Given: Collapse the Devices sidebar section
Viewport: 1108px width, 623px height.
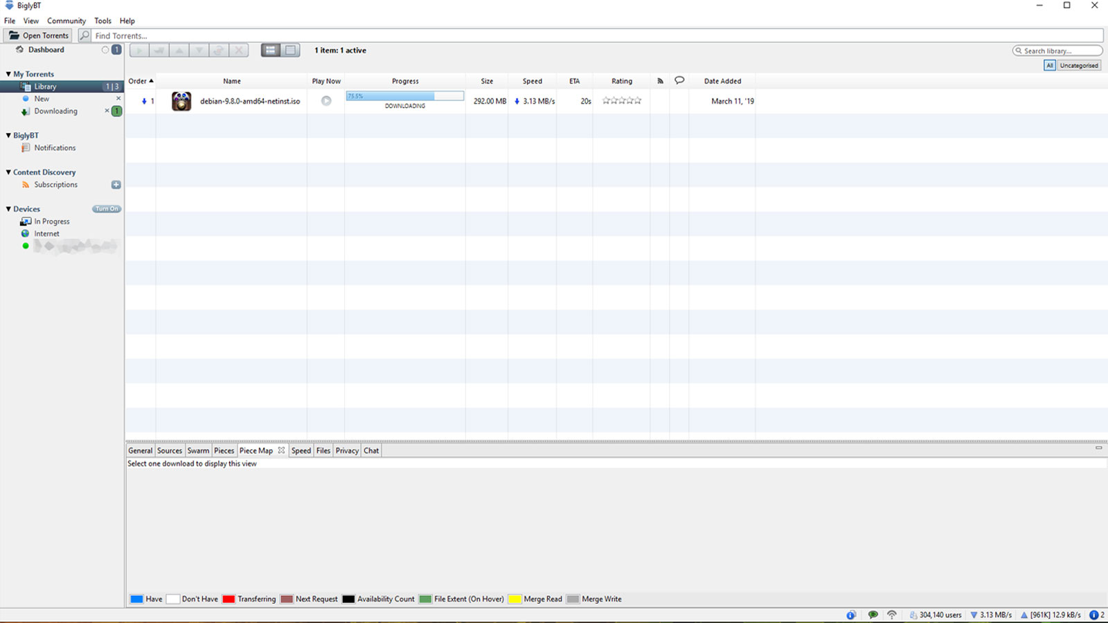Looking at the screenshot, I should [x=8, y=209].
